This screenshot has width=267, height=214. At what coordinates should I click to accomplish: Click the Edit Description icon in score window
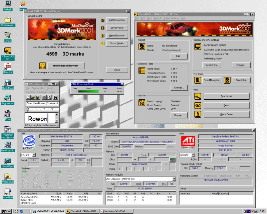[x=102, y=20]
